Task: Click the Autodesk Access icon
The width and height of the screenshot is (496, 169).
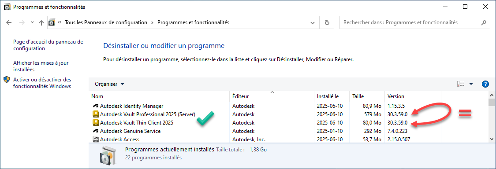Action: tap(96, 139)
